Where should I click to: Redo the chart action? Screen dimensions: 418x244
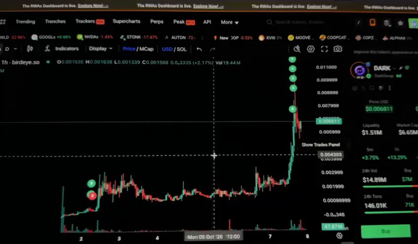[x=212, y=50]
